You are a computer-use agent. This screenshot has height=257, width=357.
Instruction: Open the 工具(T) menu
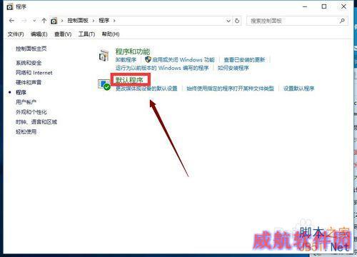[86, 34]
